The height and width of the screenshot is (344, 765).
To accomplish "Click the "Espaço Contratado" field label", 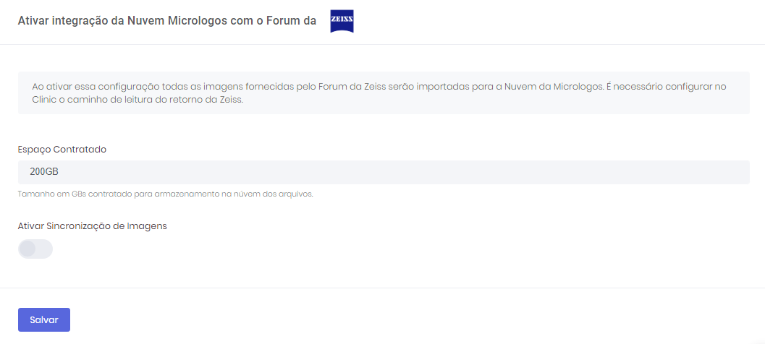I will pyautogui.click(x=62, y=150).
